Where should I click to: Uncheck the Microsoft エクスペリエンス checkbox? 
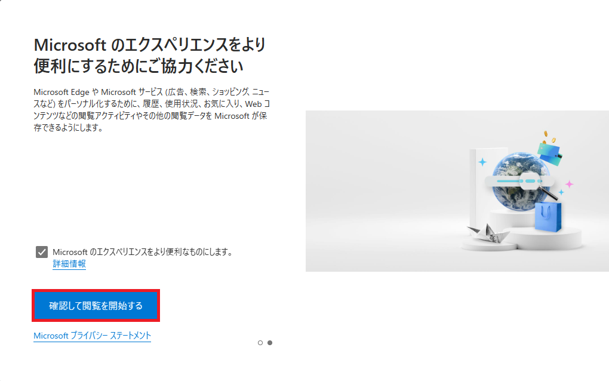pyautogui.click(x=42, y=252)
